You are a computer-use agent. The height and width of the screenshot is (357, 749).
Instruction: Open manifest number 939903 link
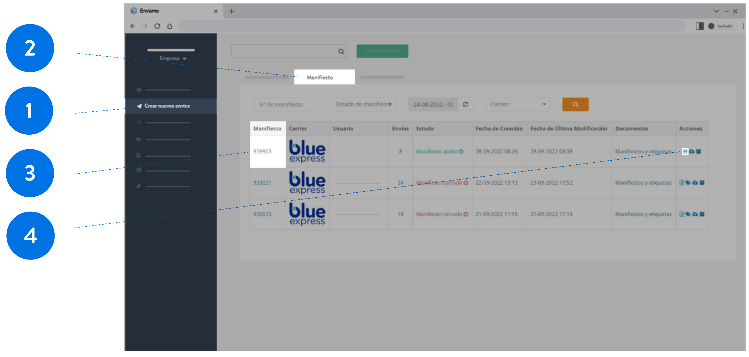tap(262, 152)
